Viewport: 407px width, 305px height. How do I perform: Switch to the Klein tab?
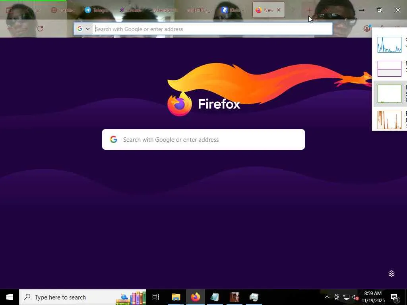click(233, 10)
